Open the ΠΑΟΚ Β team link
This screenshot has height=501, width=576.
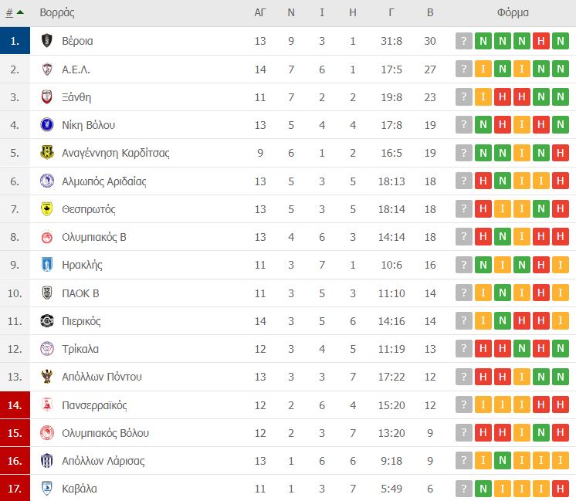(80, 293)
